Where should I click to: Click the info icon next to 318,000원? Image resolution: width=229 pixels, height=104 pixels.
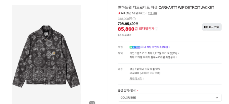[134, 19]
